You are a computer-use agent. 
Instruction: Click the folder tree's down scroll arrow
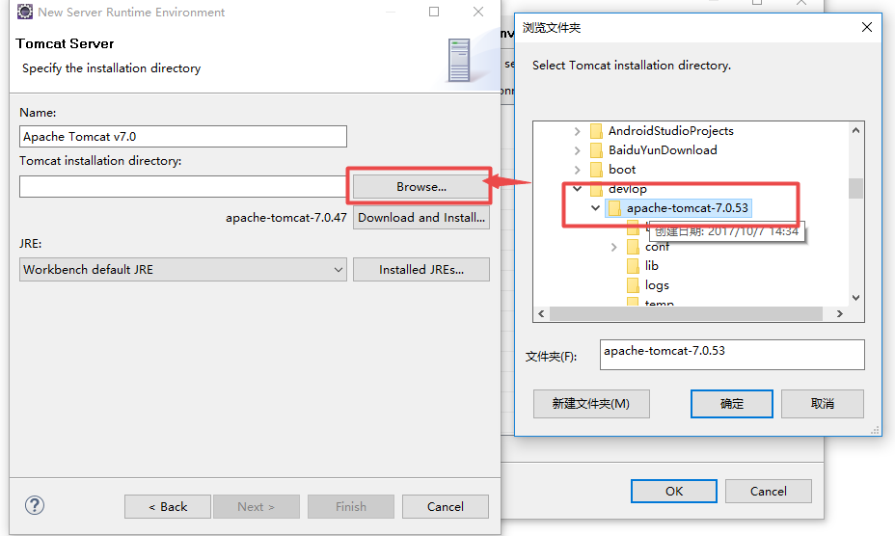pyautogui.click(x=855, y=297)
